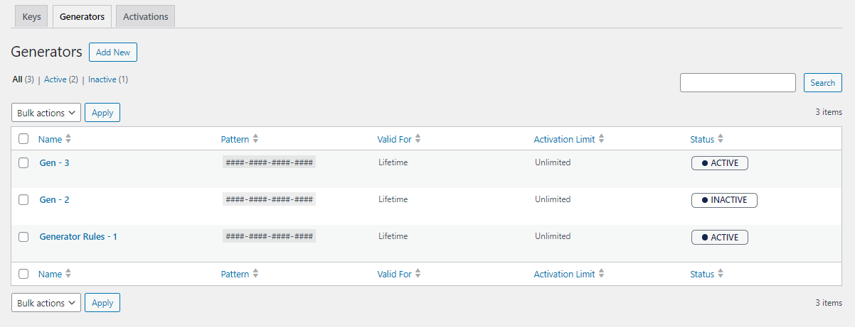Select the Generator Rules - 1 checkbox

tap(23, 237)
